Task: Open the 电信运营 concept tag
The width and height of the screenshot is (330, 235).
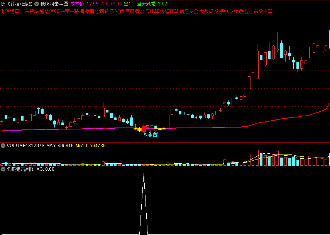Action: 10,11
